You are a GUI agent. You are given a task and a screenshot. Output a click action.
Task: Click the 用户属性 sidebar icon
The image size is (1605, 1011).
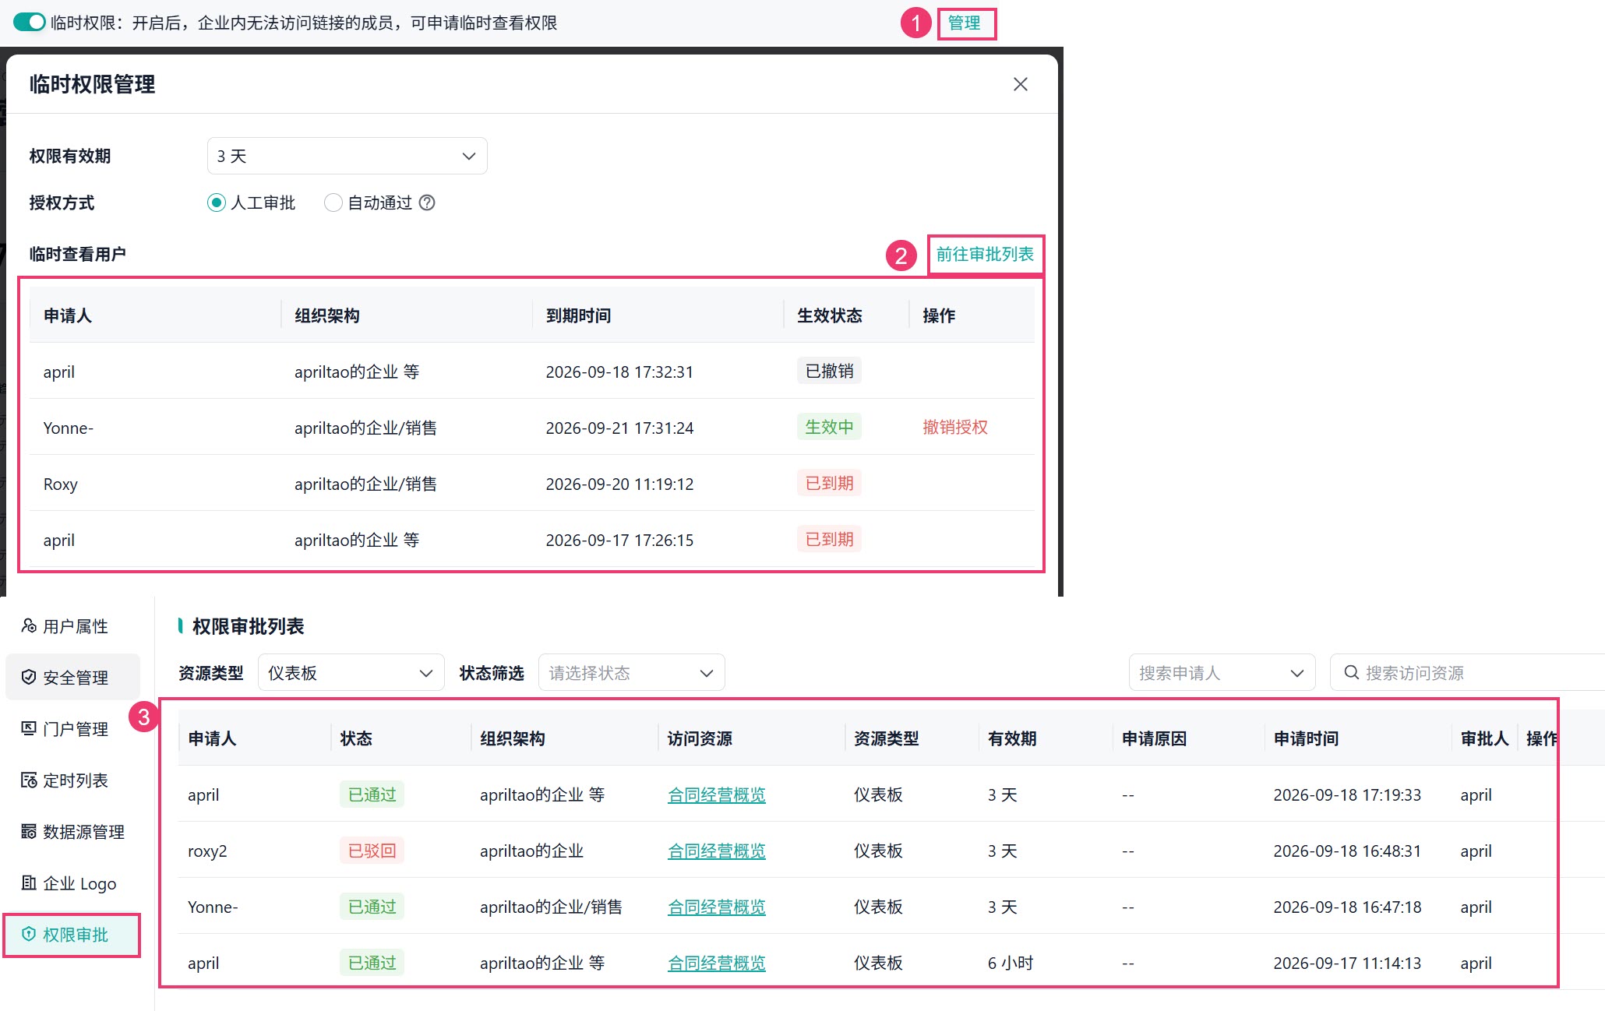click(29, 625)
